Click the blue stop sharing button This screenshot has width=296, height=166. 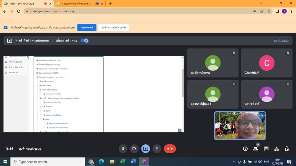[87, 28]
